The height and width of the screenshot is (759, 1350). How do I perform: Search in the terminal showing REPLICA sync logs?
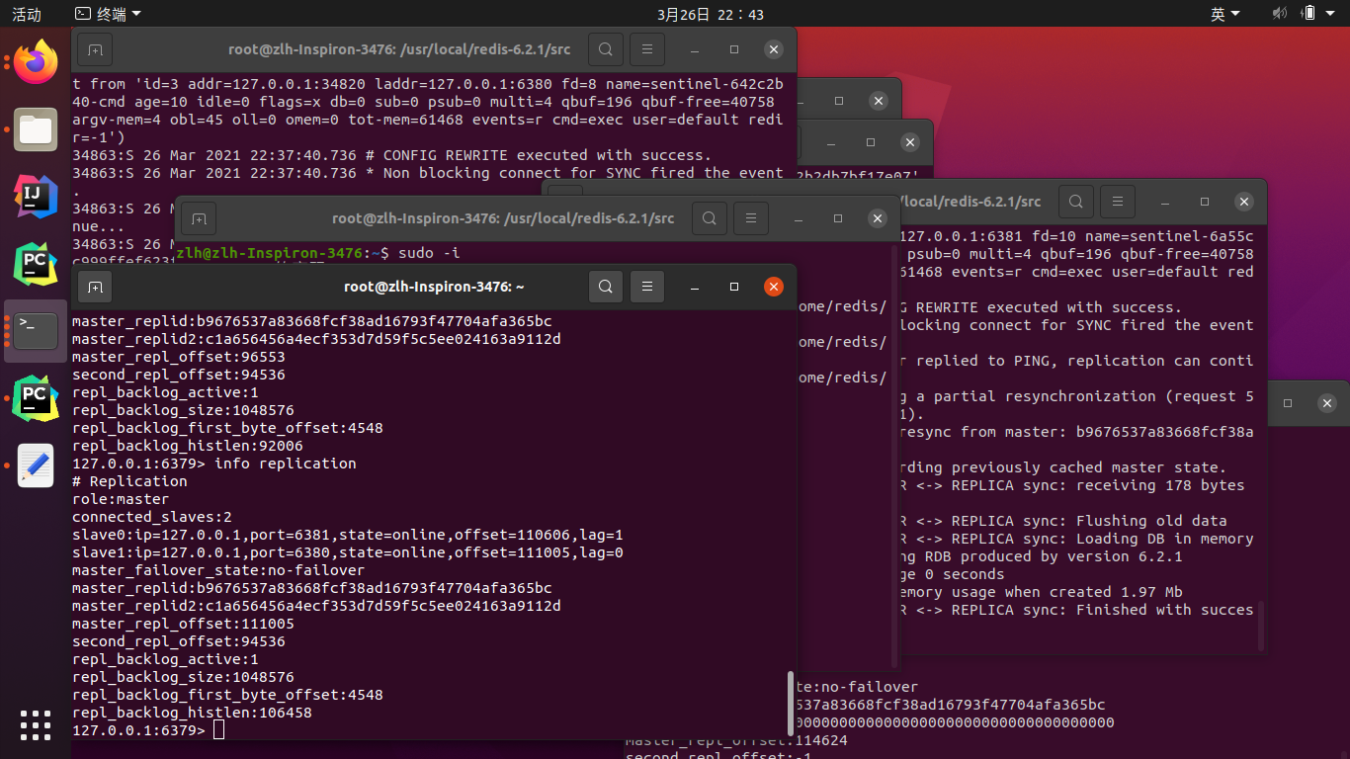(x=1076, y=202)
